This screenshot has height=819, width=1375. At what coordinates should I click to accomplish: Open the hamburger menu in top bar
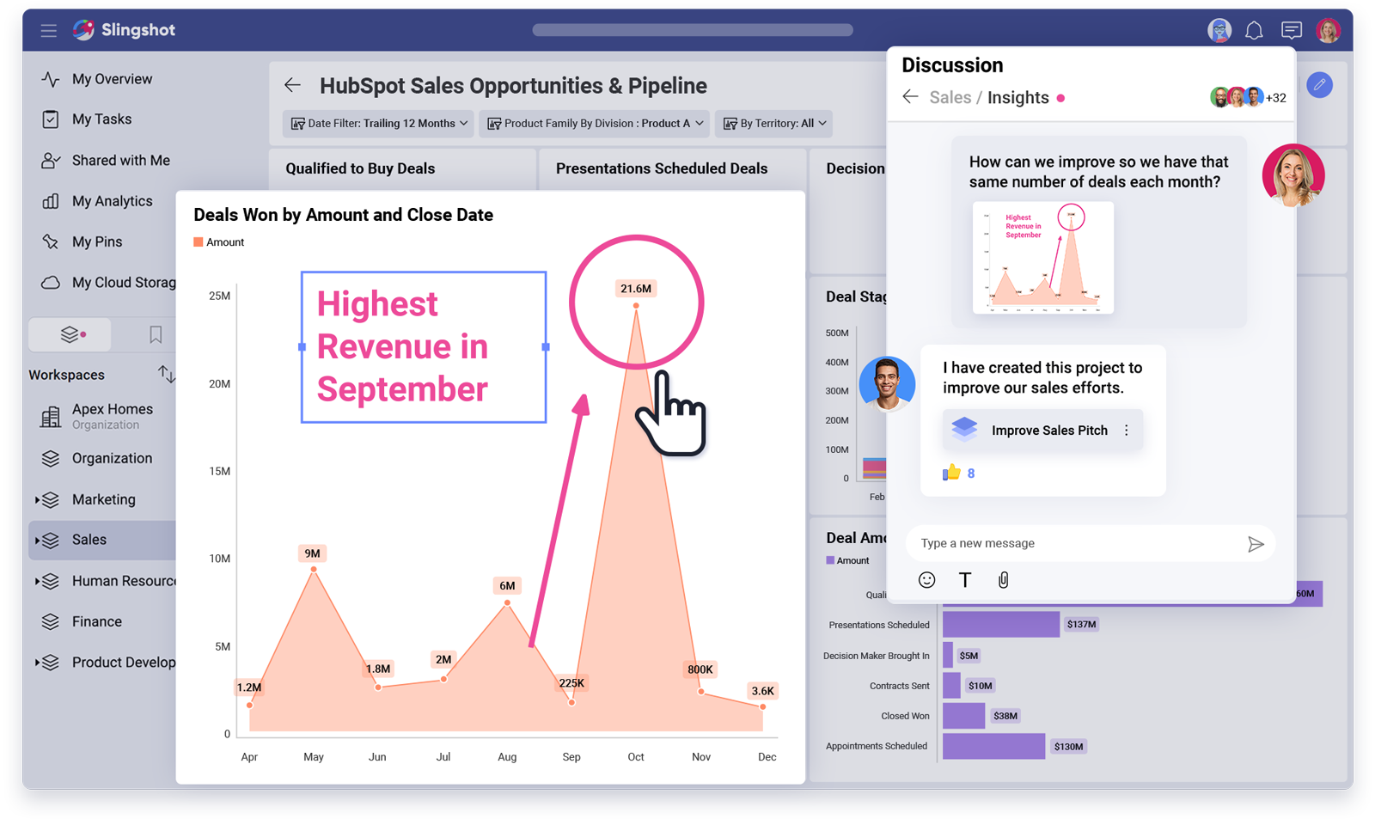[x=48, y=30]
